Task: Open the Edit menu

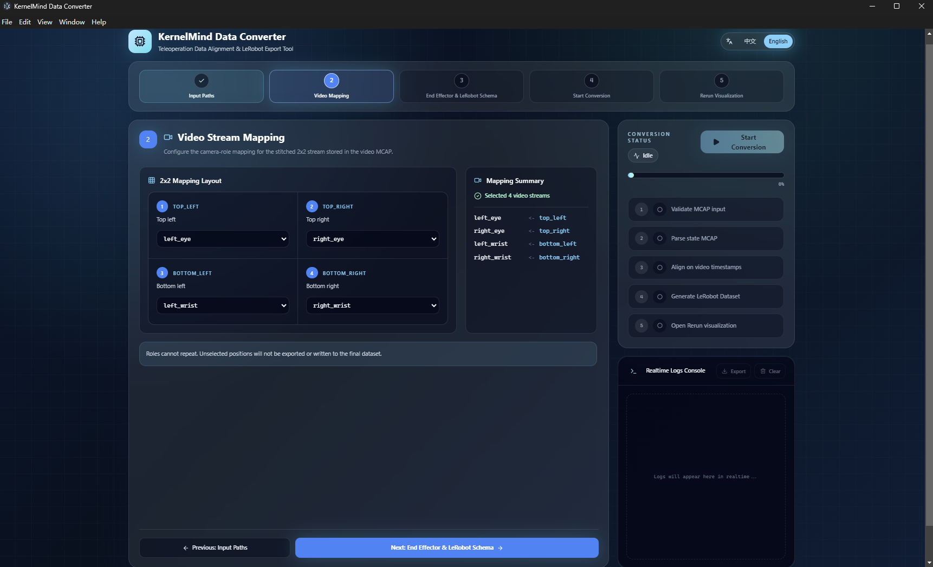Action: [25, 22]
